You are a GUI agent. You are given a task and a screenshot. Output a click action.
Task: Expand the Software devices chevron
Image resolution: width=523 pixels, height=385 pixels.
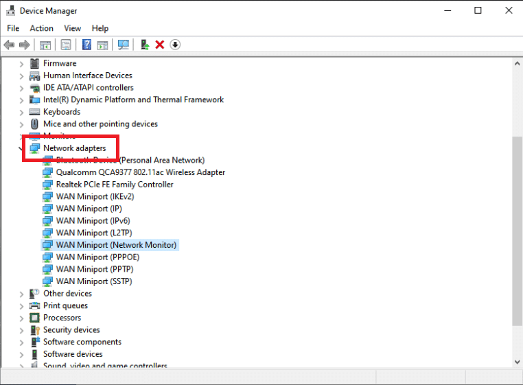click(21, 355)
